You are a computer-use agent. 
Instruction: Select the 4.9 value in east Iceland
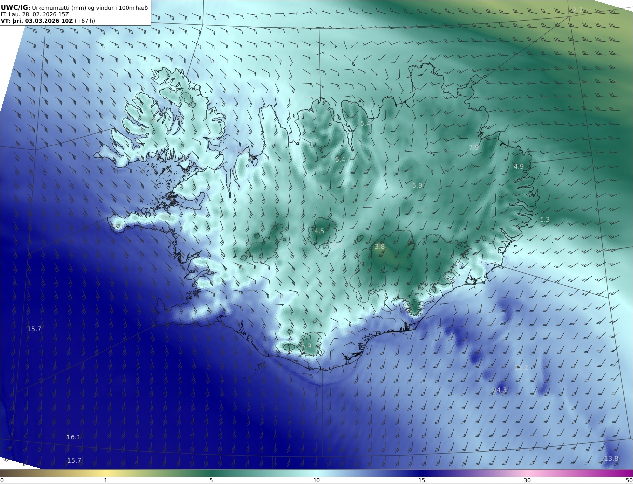pos(518,166)
